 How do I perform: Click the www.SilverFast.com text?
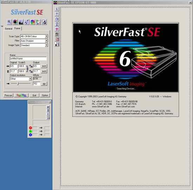[x=125, y=106]
